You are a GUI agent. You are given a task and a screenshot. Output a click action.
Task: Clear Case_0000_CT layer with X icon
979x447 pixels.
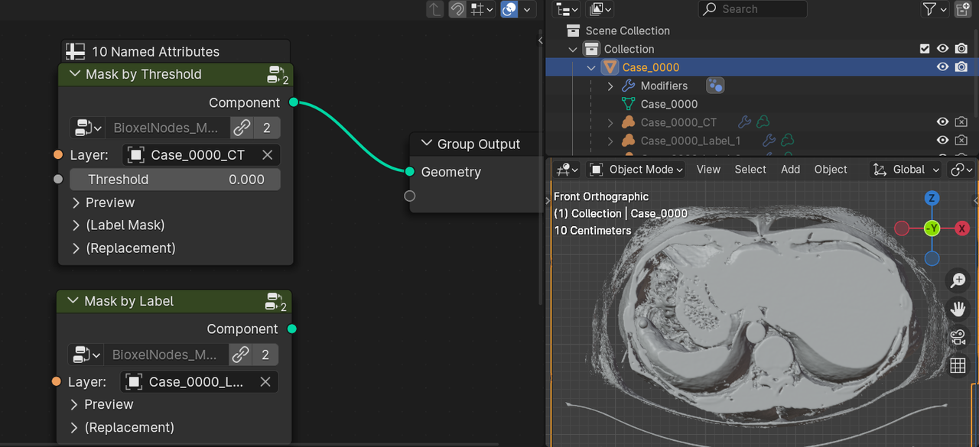tap(267, 155)
